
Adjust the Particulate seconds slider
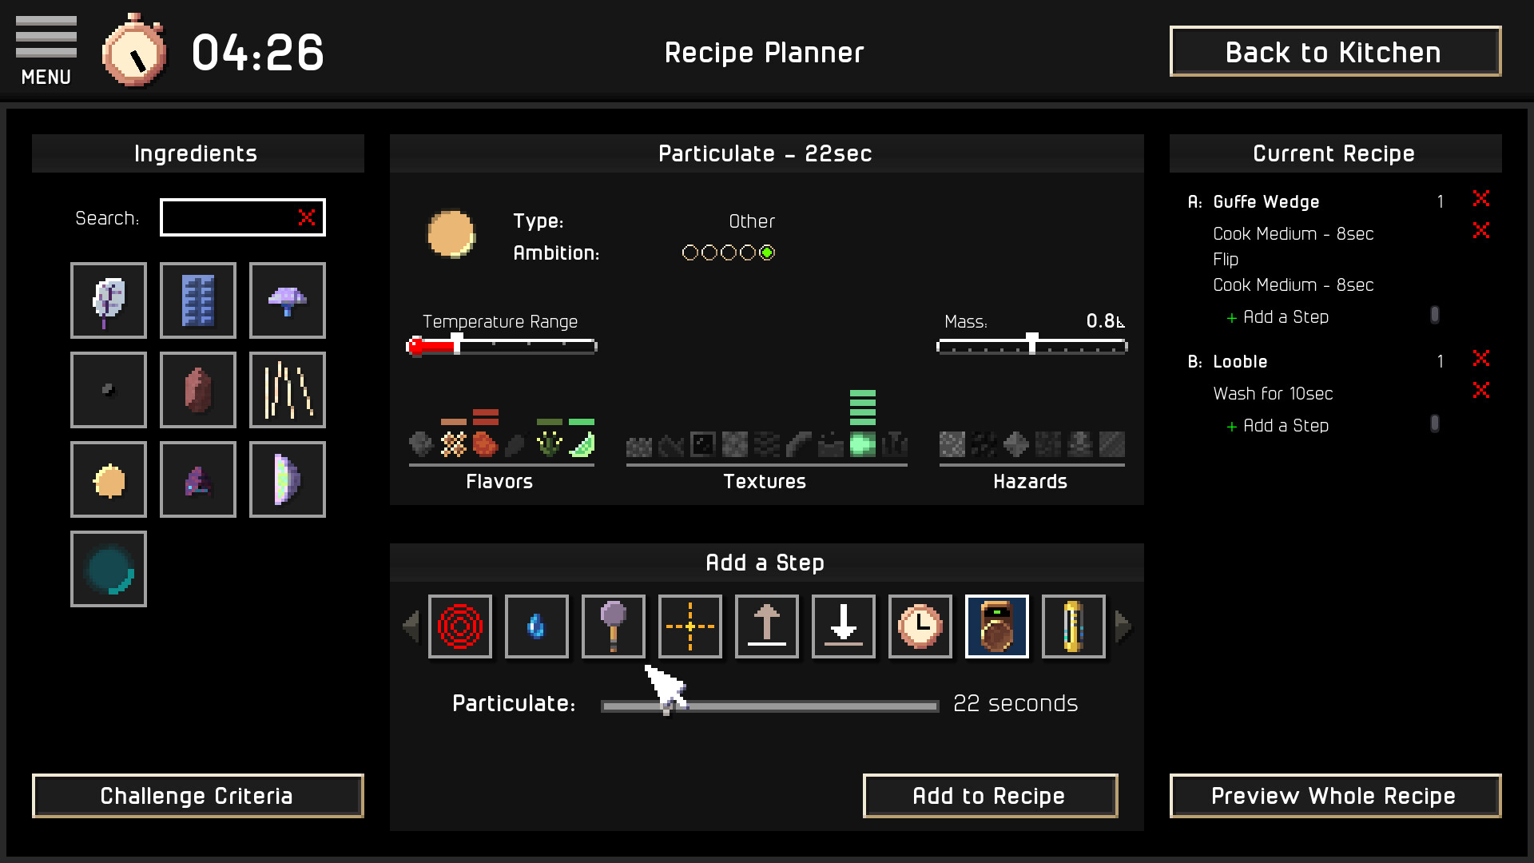pyautogui.click(x=769, y=706)
